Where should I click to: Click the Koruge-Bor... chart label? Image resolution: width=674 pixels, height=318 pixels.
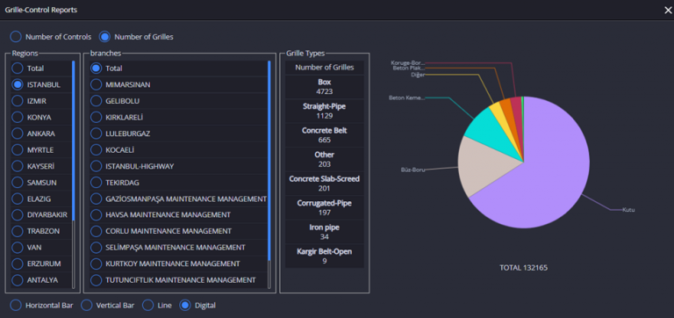408,63
